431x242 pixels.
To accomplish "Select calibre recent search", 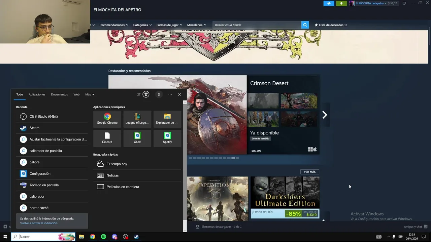I will tap(52, 162).
